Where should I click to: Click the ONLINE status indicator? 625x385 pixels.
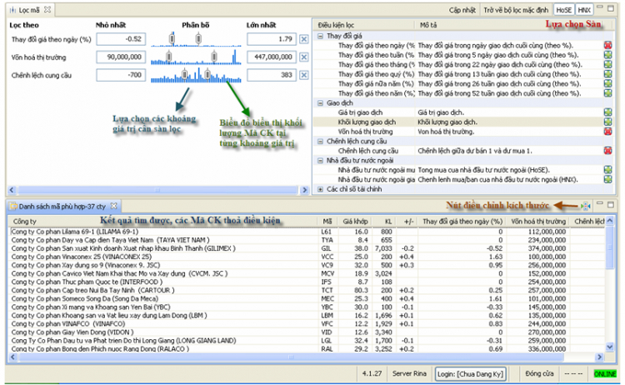(x=605, y=374)
